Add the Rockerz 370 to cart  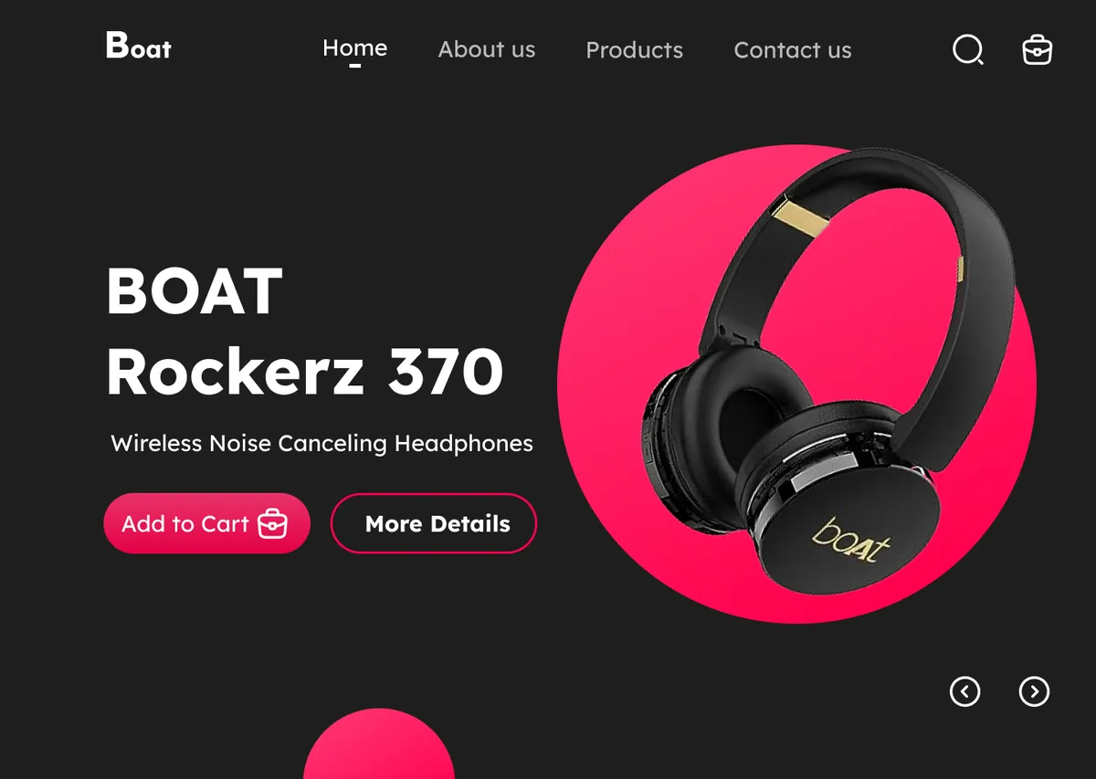206,523
